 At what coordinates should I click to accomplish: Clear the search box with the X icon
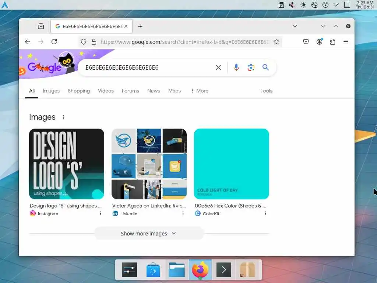pos(218,67)
